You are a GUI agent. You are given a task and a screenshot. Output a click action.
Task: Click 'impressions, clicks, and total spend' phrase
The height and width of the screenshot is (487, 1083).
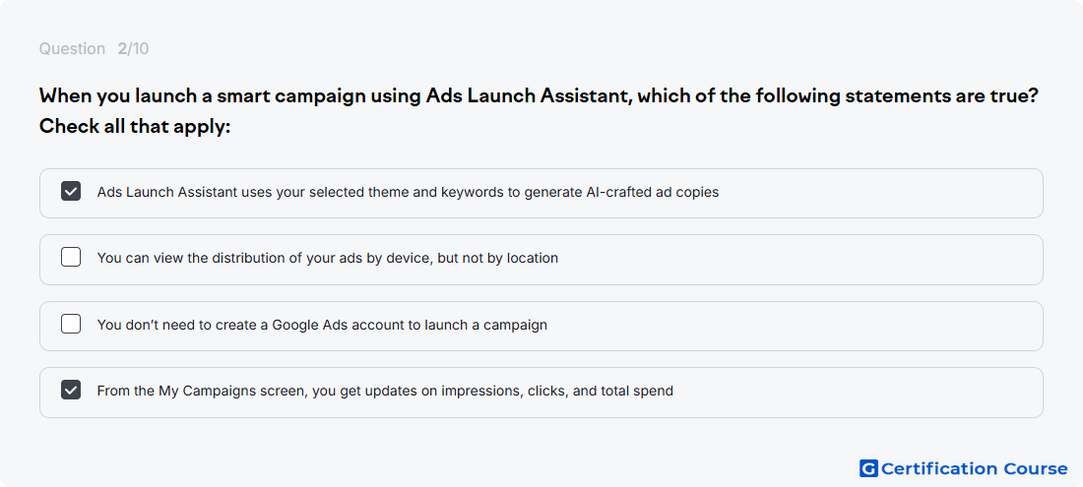(561, 392)
